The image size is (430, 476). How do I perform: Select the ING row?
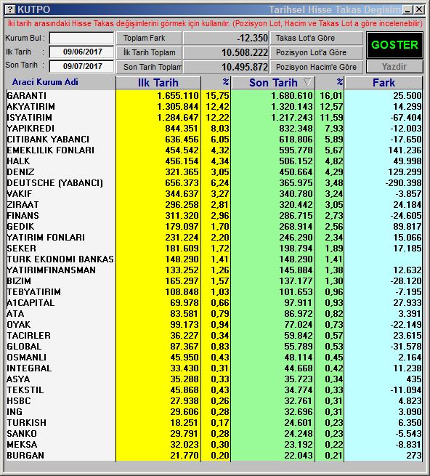click(x=214, y=412)
